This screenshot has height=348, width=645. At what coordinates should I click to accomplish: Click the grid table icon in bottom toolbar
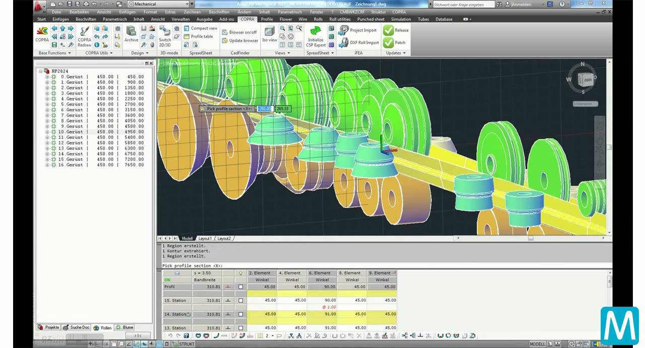coord(260,335)
